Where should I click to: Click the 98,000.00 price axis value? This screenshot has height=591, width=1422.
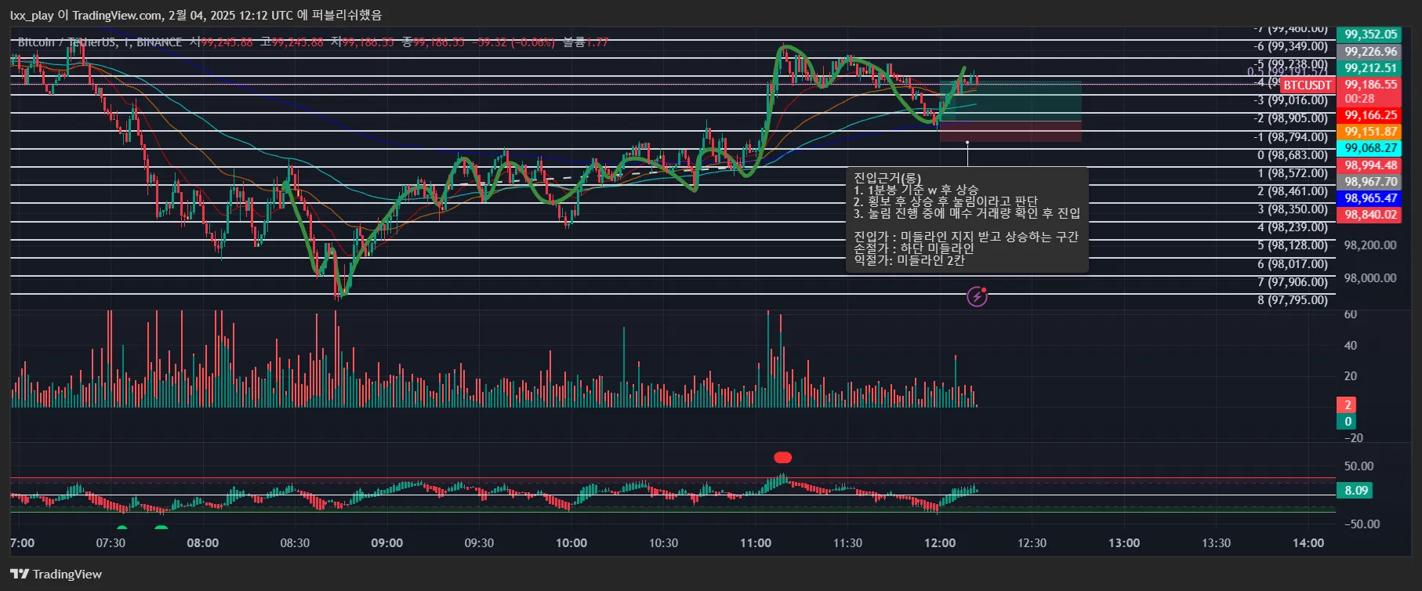(x=1370, y=278)
